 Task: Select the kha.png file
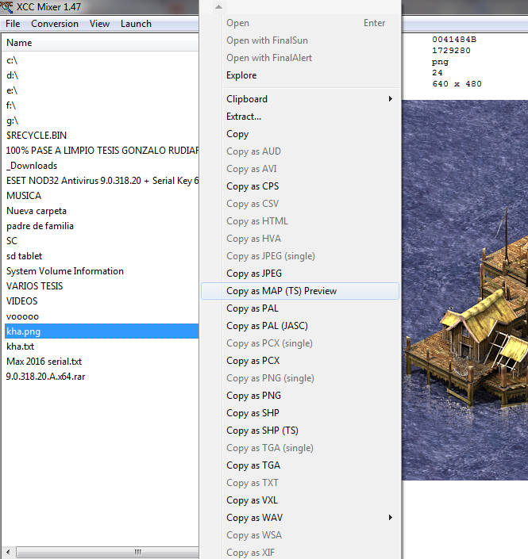tap(102, 331)
